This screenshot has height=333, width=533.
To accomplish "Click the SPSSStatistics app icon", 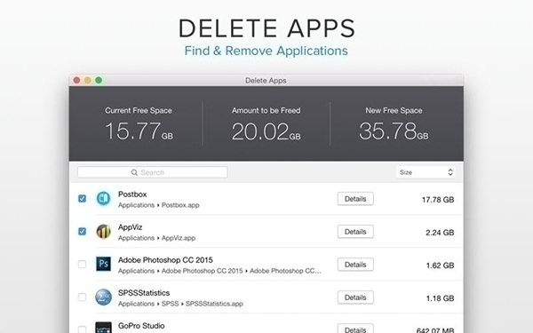I will click(x=103, y=297).
